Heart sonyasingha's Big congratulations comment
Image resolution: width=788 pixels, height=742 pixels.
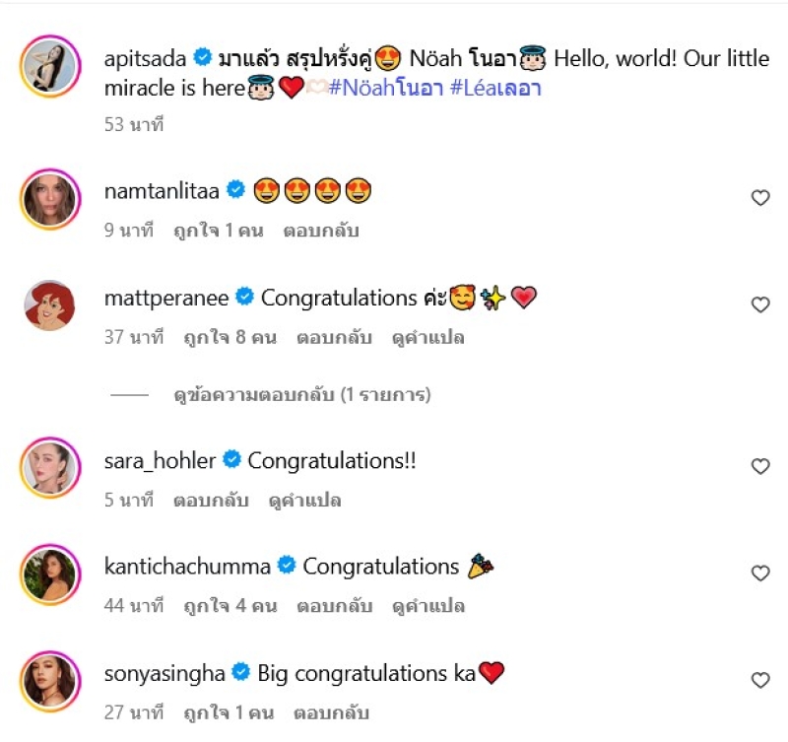pyautogui.click(x=759, y=680)
